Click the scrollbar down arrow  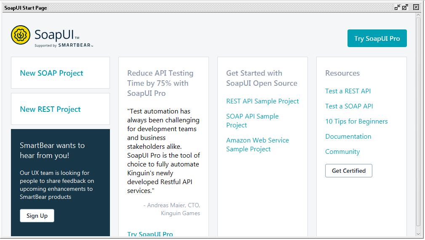tap(418, 234)
